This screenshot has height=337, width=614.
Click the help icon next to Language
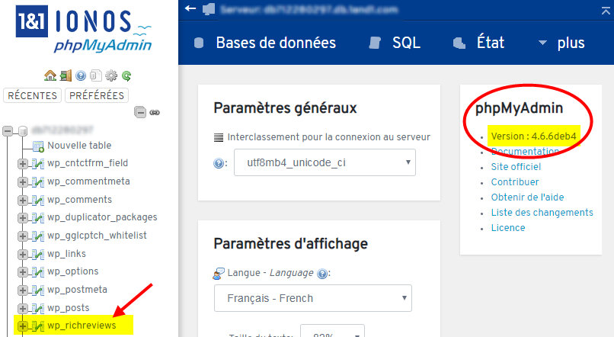pyautogui.click(x=322, y=274)
